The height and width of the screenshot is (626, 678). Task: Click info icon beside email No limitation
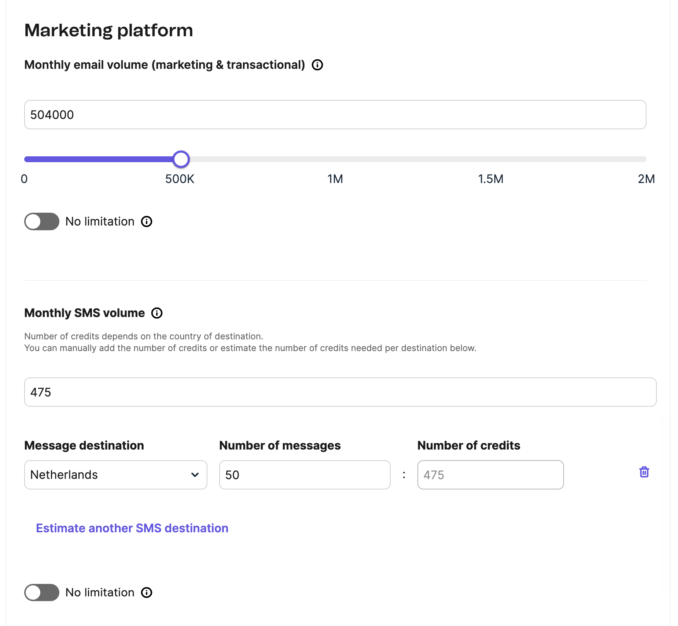(x=147, y=221)
